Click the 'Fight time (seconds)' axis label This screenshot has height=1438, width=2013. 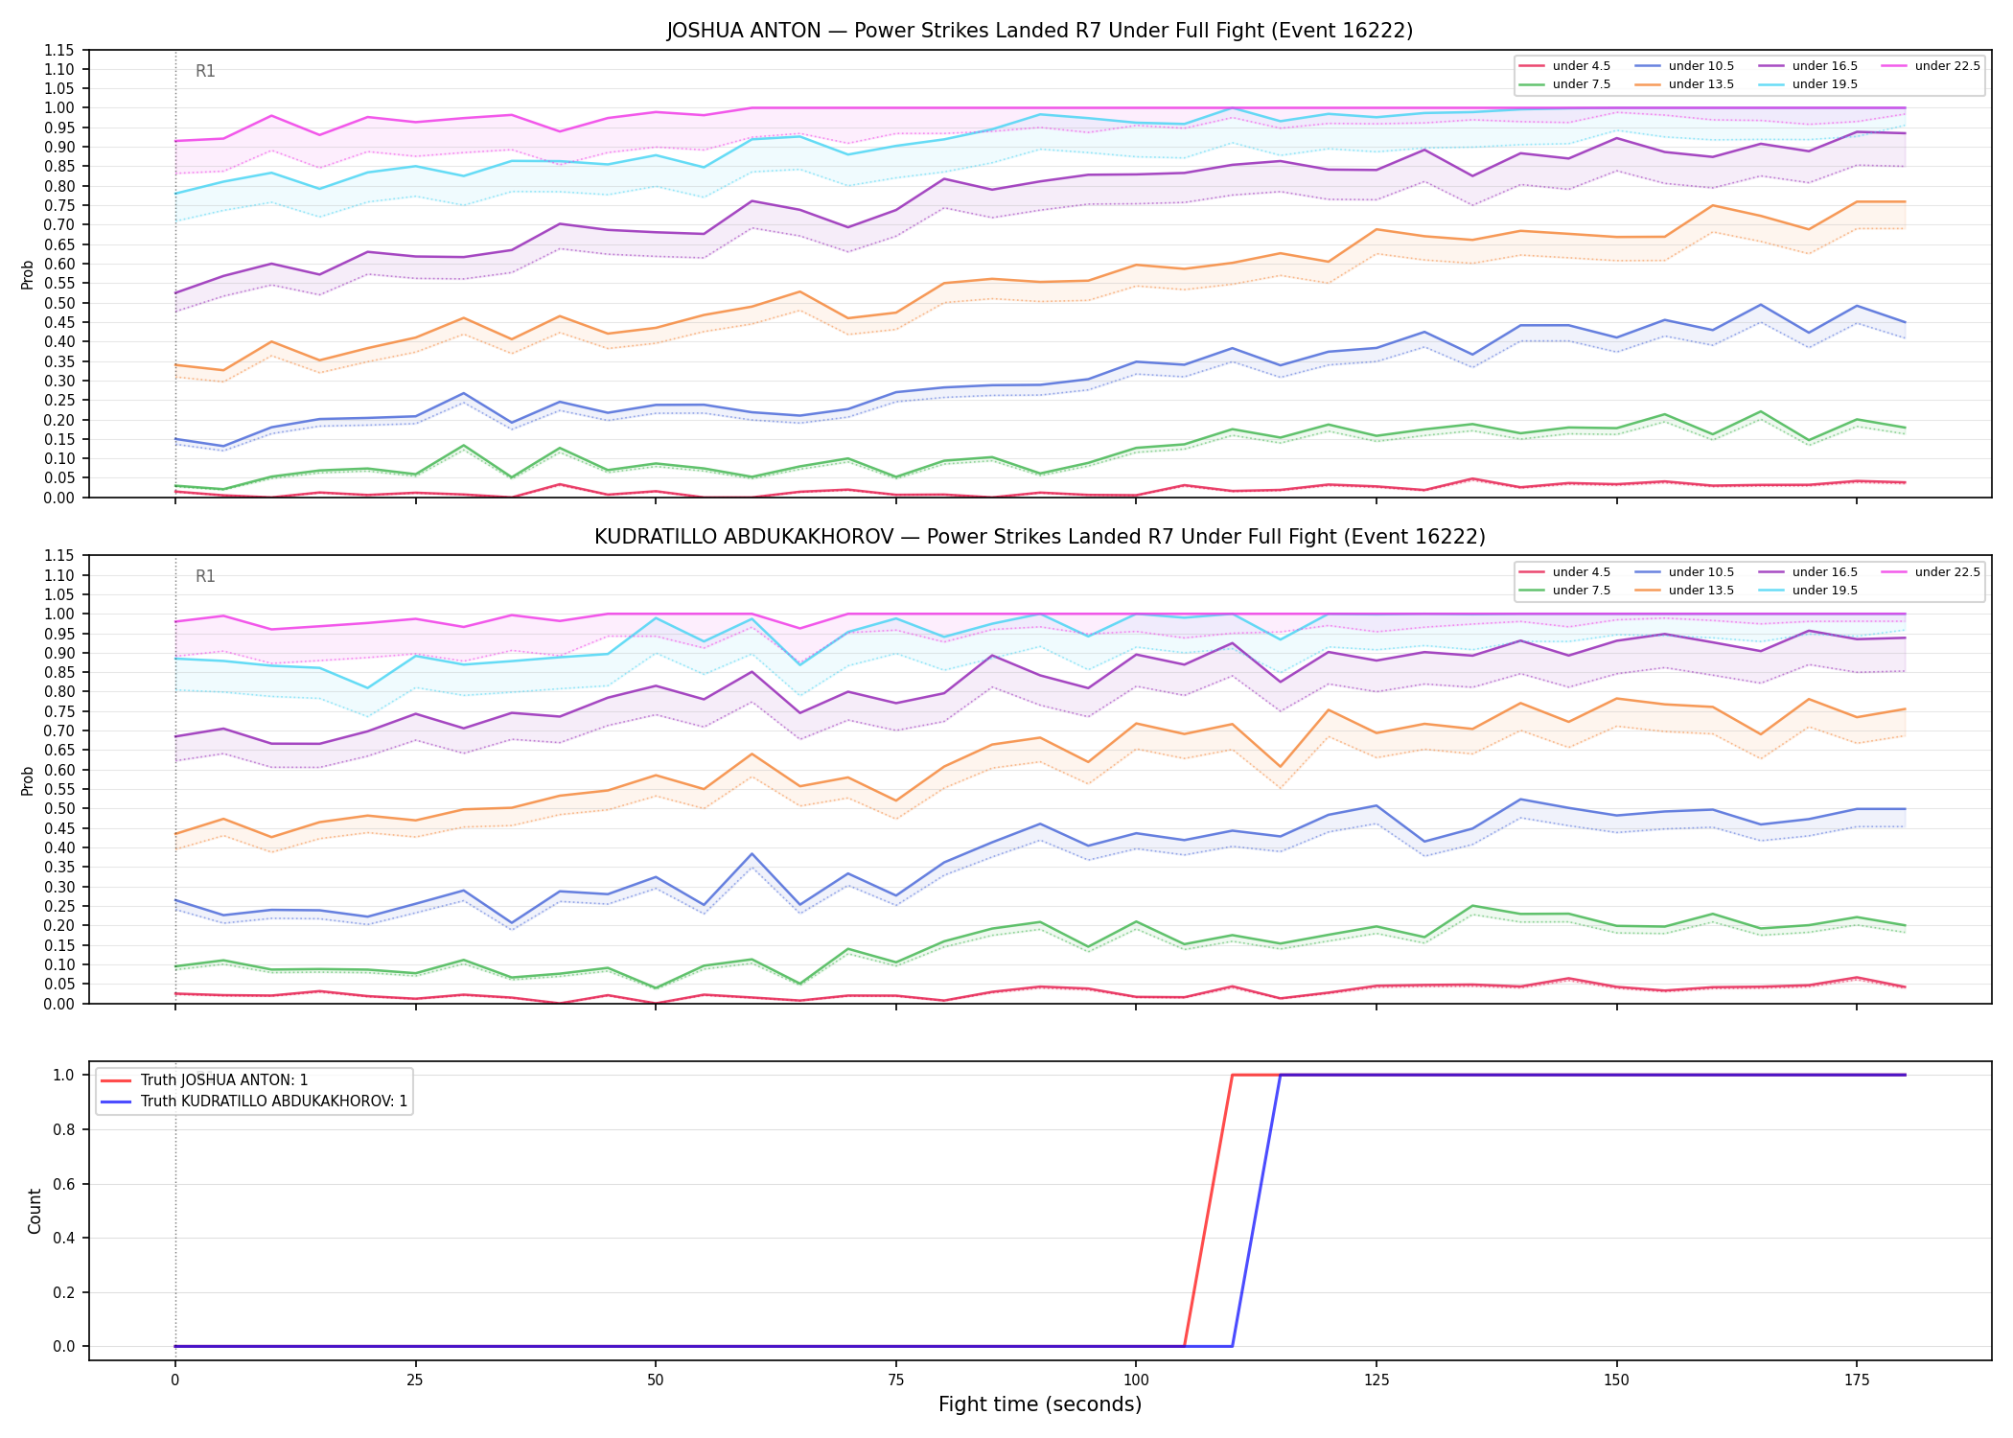pyautogui.click(x=1040, y=1404)
